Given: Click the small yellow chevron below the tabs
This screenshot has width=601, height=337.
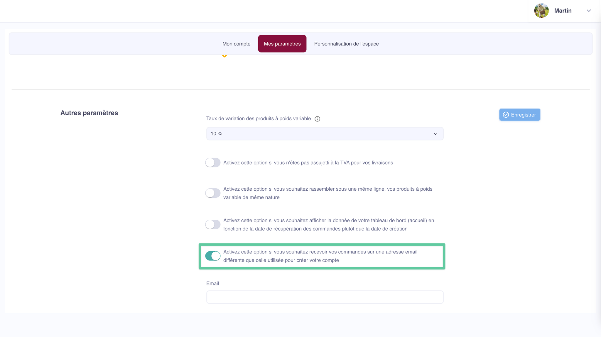Looking at the screenshot, I should point(224,56).
